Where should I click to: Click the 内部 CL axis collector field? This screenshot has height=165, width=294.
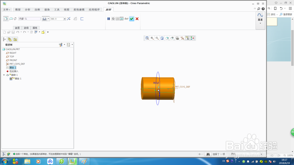click(x=29, y=19)
